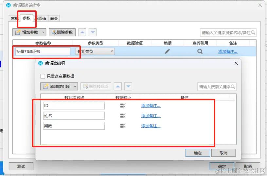267x176 pixels.
Task: Click 取消 in 编辑服务端命令 window
Action: 248,166
